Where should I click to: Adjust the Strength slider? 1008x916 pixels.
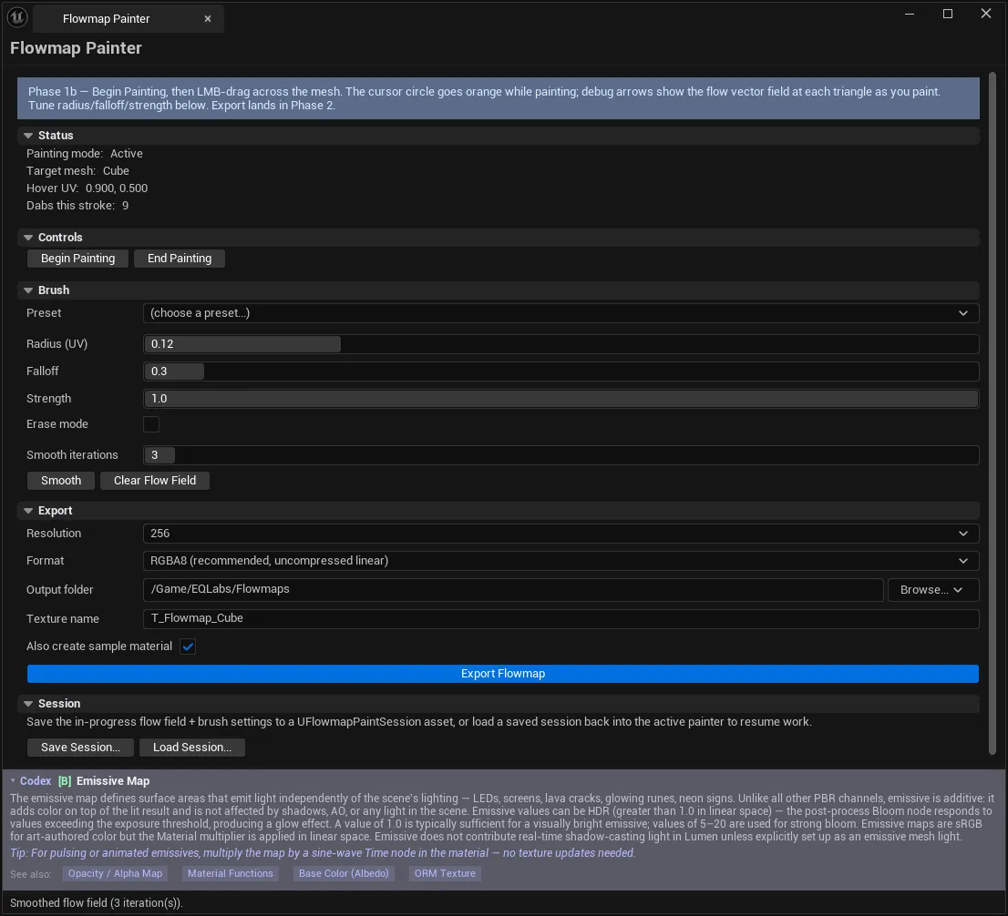coord(561,399)
